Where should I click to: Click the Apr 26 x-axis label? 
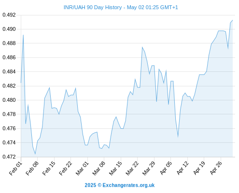216,168
